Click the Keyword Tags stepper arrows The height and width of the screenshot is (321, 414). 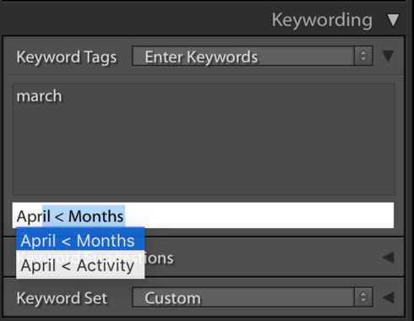(x=363, y=57)
